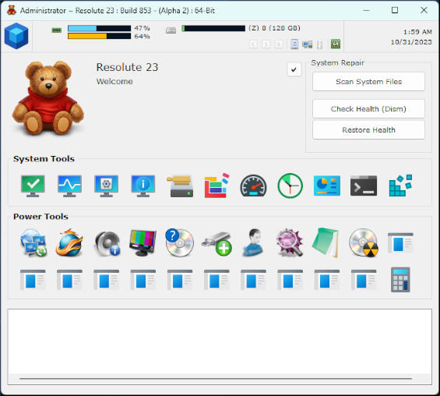440x396 pixels.
Task: Click inside the empty output log area
Action: [x=220, y=341]
